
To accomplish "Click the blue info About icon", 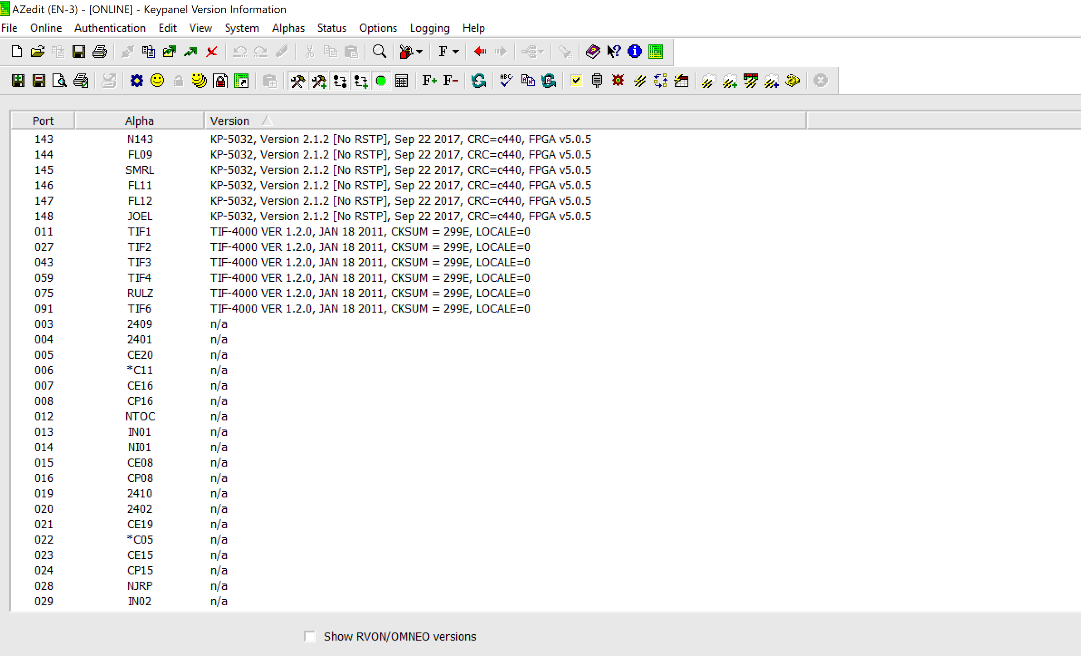I will pos(635,52).
